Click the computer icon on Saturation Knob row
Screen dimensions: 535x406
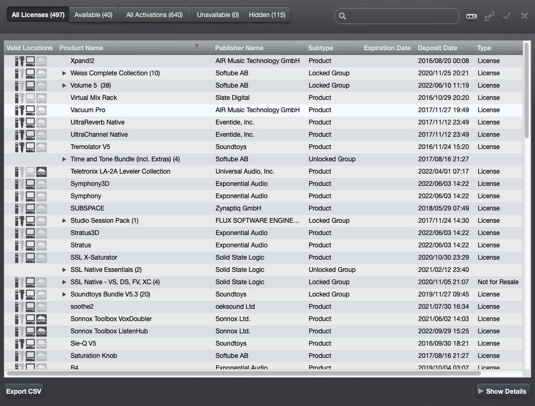pyautogui.click(x=30, y=356)
